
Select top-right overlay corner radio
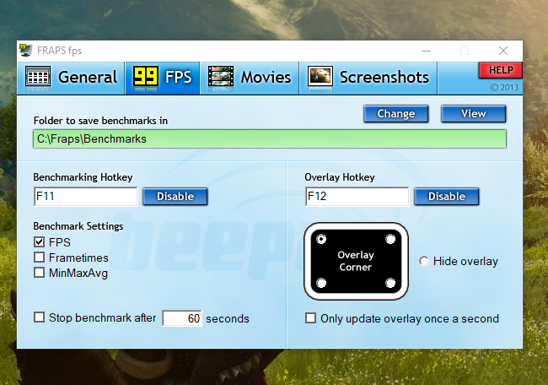click(390, 239)
